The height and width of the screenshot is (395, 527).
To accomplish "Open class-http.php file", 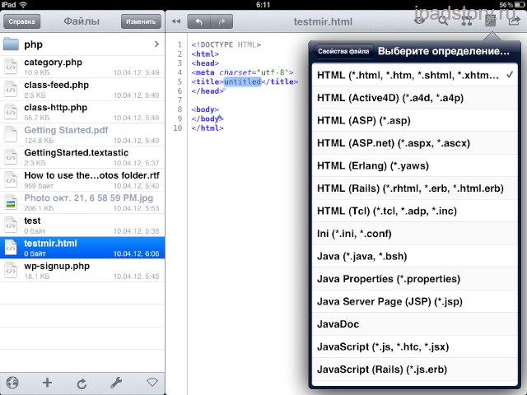I will point(82,112).
